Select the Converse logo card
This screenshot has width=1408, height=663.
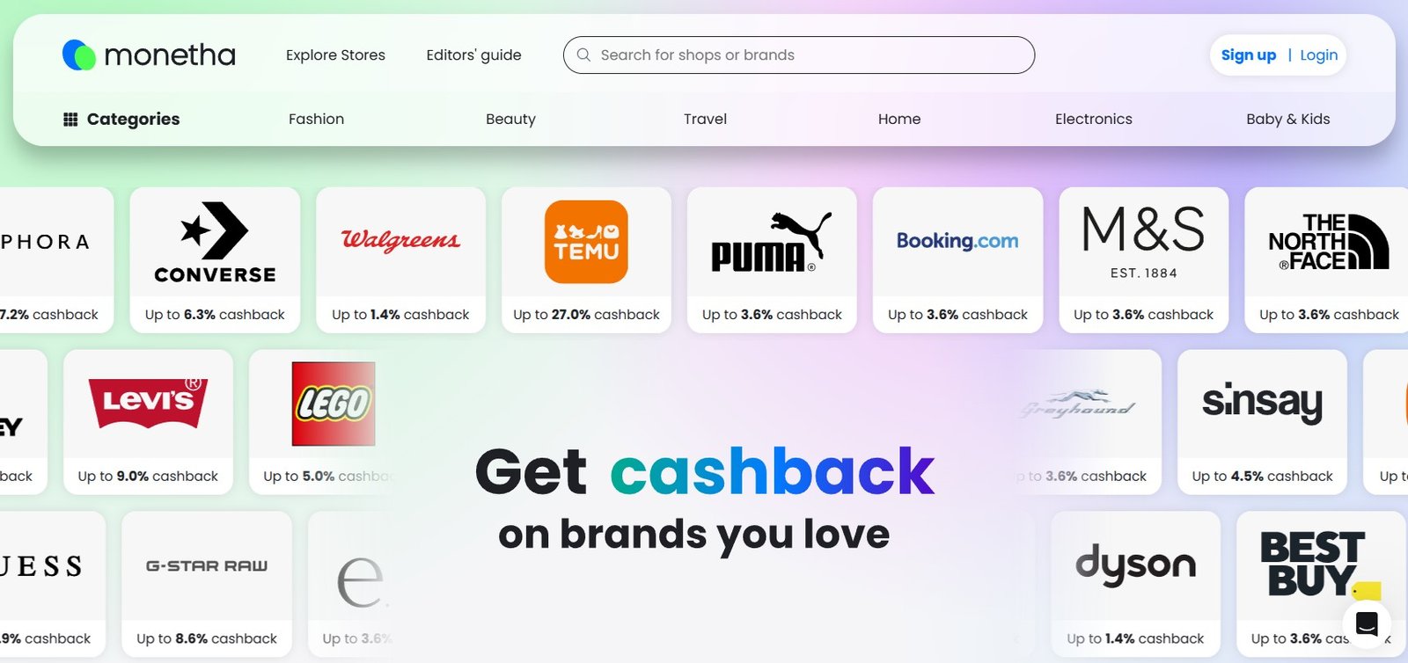pos(215,259)
